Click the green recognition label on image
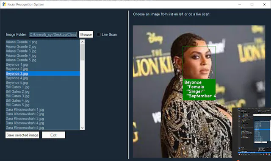 (x=199, y=89)
